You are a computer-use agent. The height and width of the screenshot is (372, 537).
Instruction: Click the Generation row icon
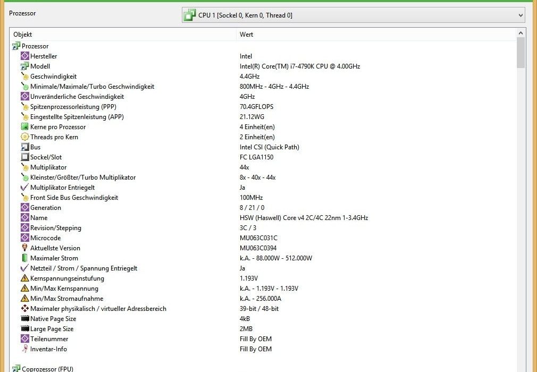pyautogui.click(x=24, y=207)
